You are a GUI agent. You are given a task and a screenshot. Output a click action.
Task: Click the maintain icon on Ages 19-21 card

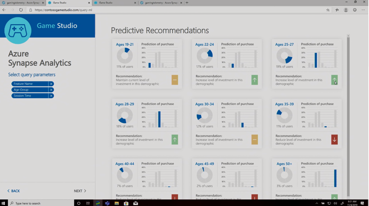pos(175,80)
